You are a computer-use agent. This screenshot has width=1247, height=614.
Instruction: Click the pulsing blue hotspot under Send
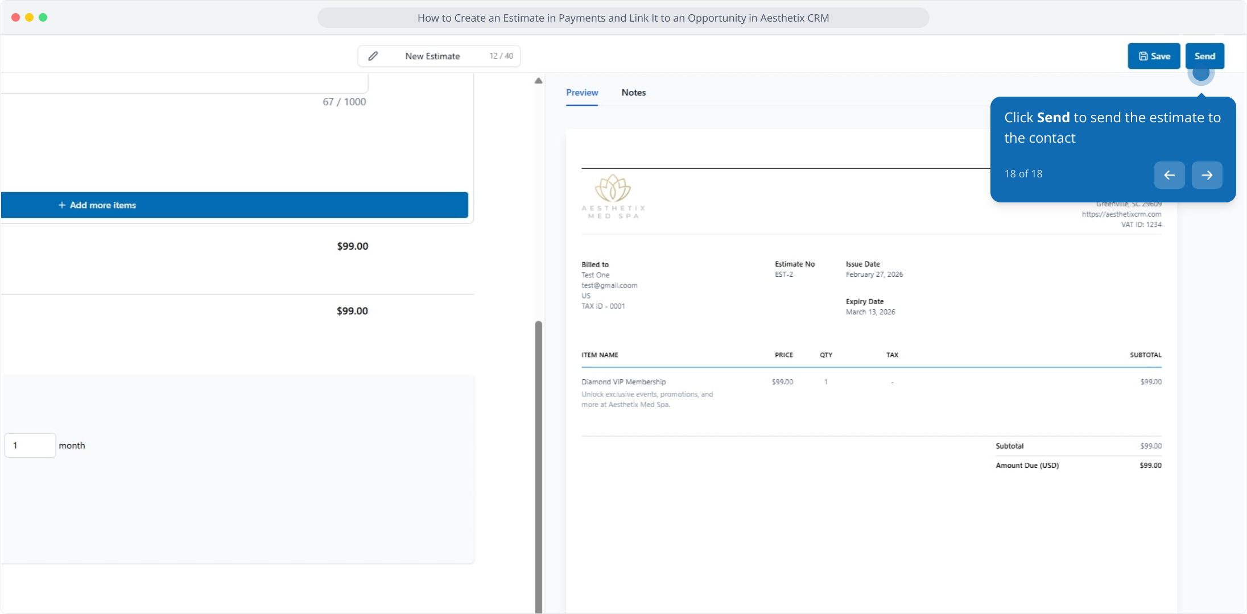[1200, 73]
